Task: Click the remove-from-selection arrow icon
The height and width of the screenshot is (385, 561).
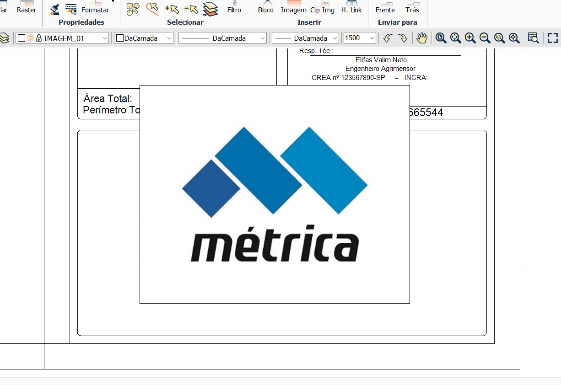Action: click(191, 9)
